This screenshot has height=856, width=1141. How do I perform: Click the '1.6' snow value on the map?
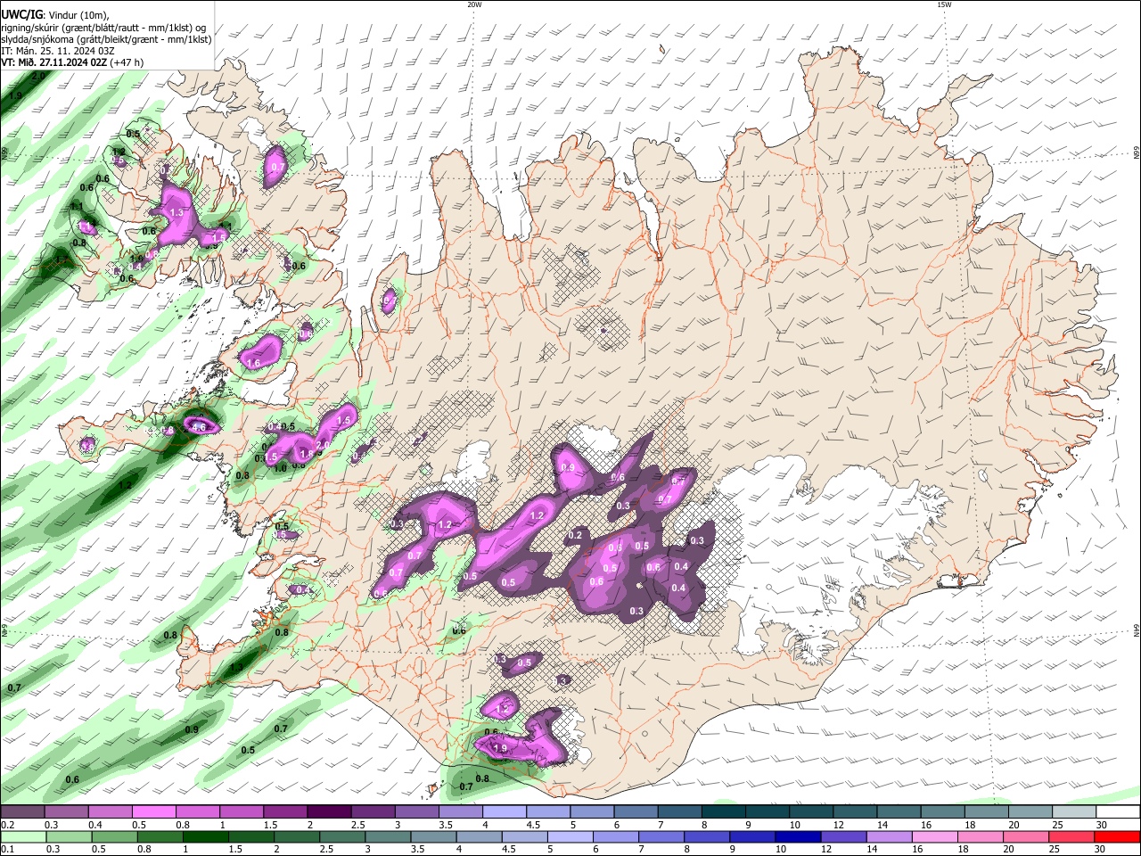(x=253, y=363)
